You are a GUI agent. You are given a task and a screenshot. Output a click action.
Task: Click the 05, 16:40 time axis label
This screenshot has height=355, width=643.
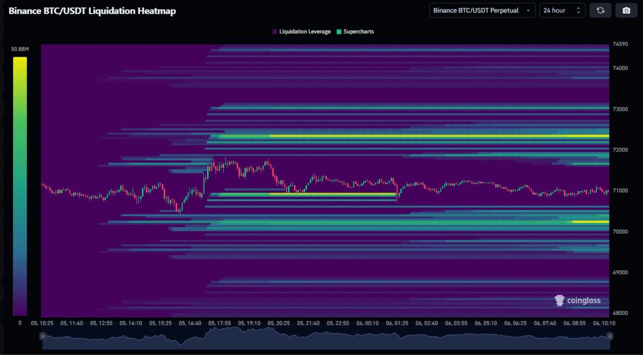pyautogui.click(x=190, y=323)
